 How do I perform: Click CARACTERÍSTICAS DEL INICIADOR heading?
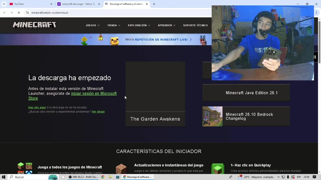tap(159, 151)
